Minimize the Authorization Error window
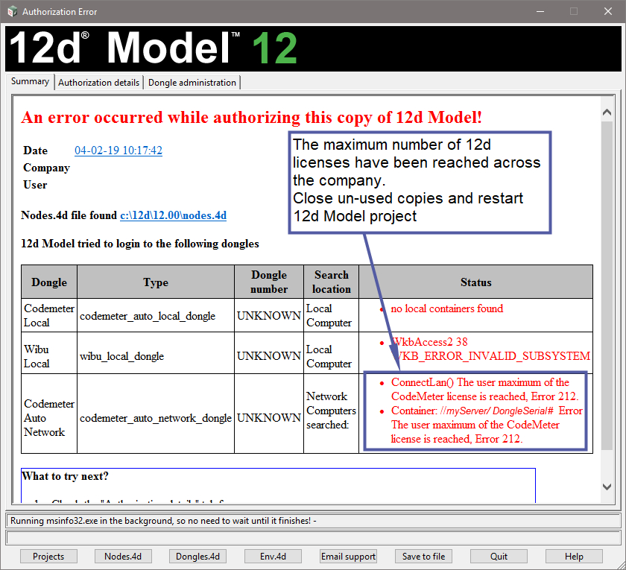The image size is (626, 570). 540,12
